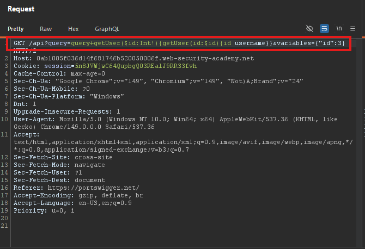Click the Accept-Language: en-US line

(72, 203)
